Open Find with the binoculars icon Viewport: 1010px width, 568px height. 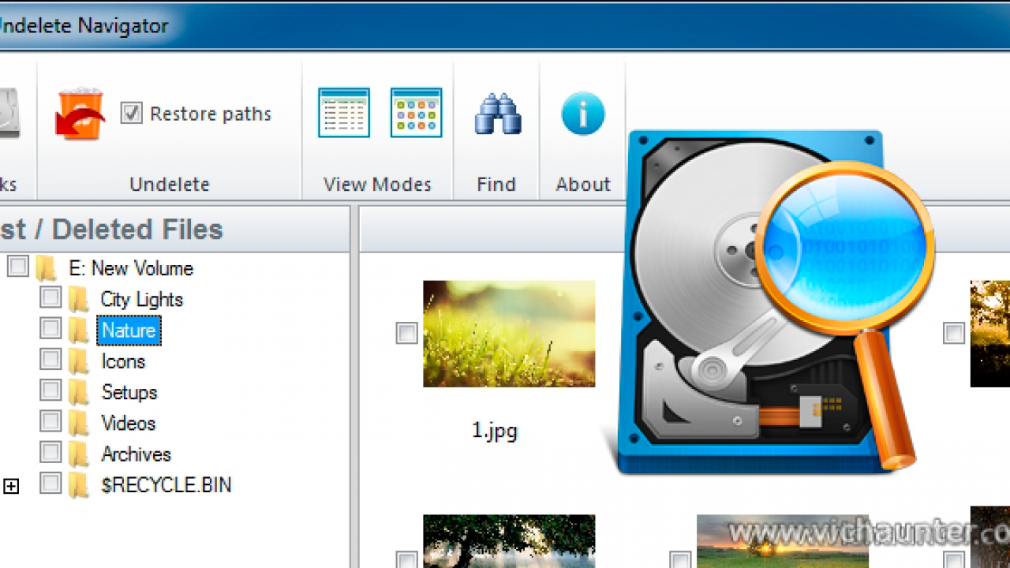tap(497, 114)
